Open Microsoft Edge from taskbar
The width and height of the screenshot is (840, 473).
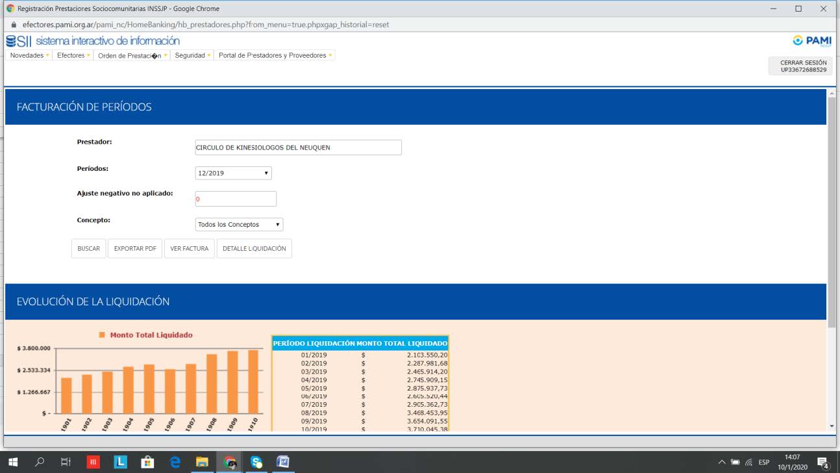pos(175,462)
